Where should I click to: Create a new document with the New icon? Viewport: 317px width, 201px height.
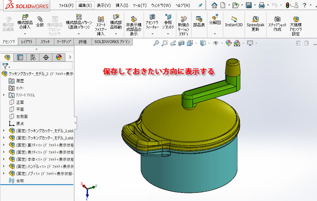(x=223, y=5)
